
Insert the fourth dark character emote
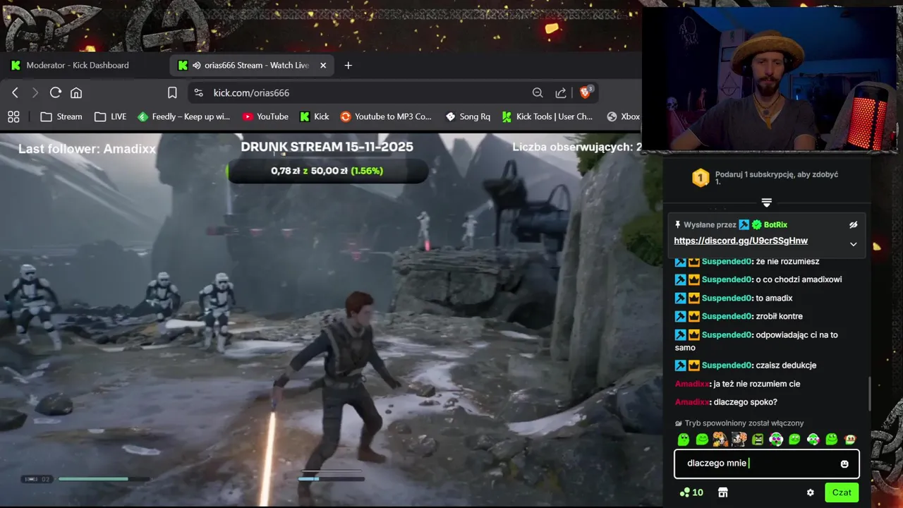pyautogui.click(x=739, y=440)
